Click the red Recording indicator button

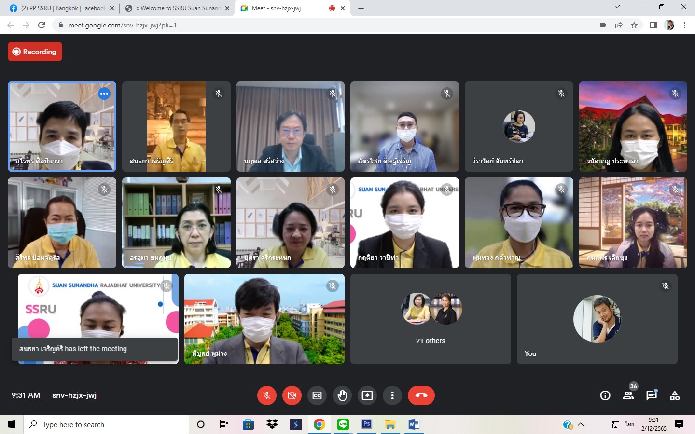click(x=35, y=52)
